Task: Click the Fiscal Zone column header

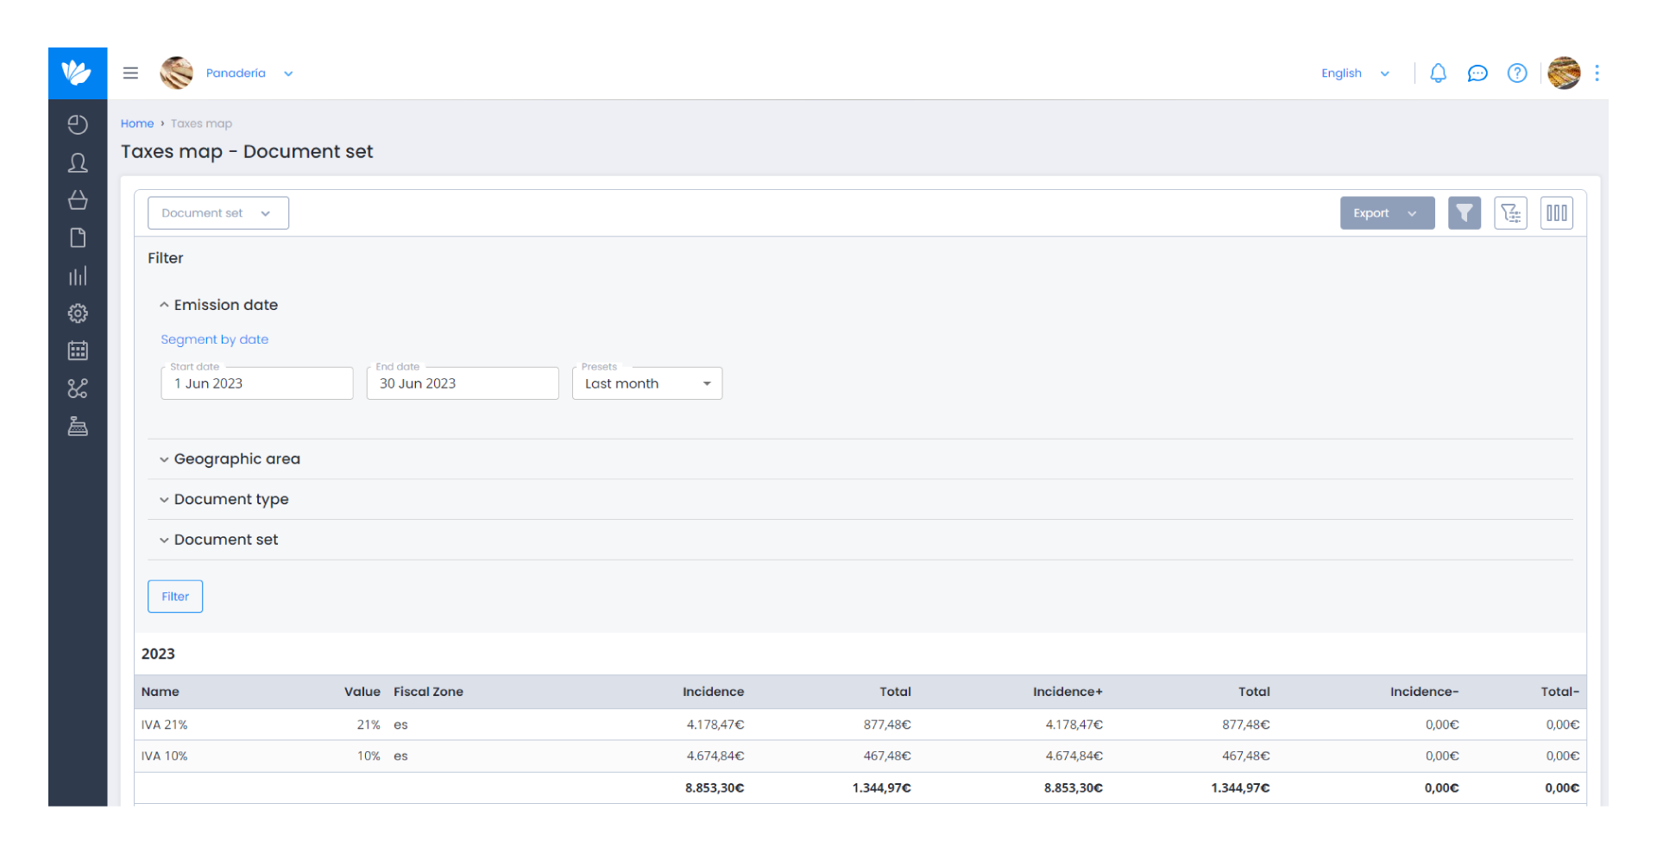Action: pos(429,692)
